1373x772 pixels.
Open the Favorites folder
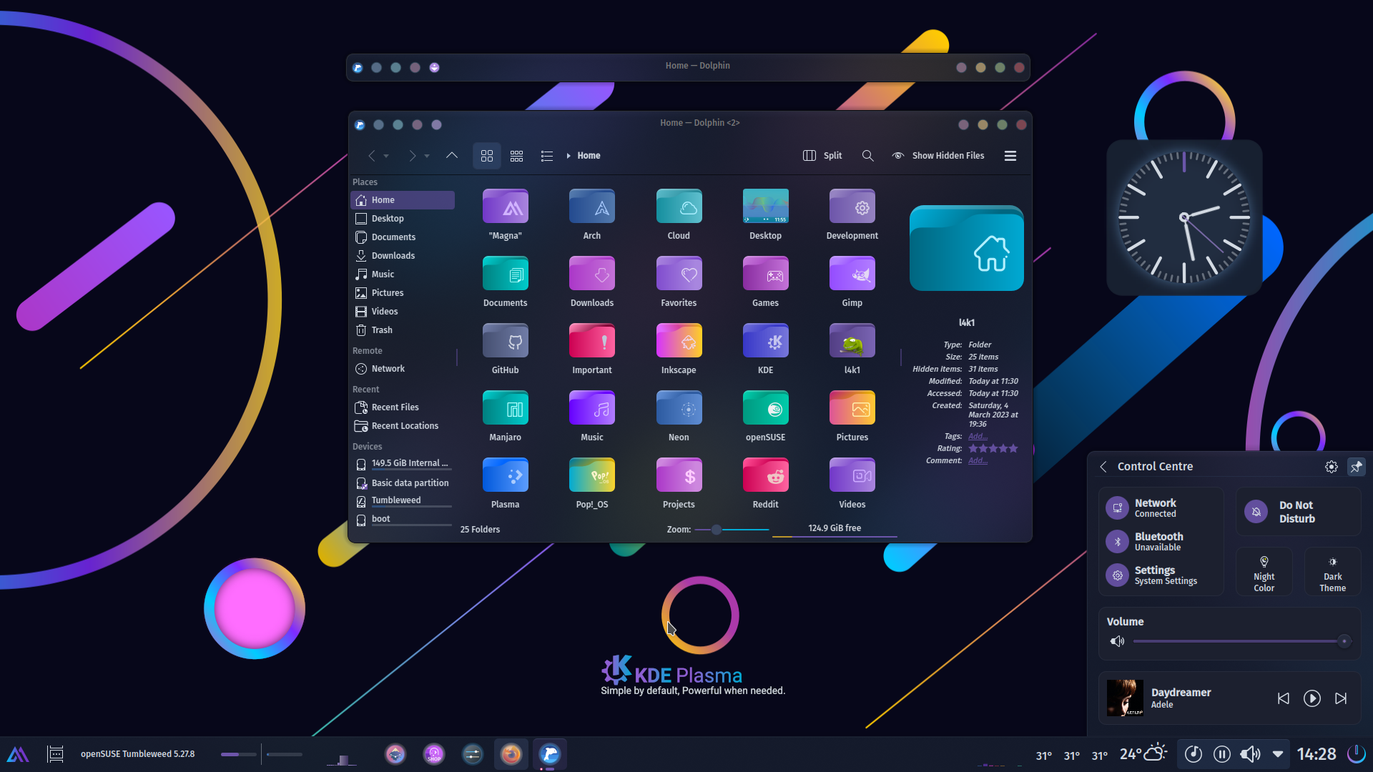click(x=679, y=274)
